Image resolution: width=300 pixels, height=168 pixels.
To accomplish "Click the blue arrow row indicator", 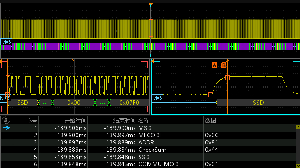I will coord(7,128).
